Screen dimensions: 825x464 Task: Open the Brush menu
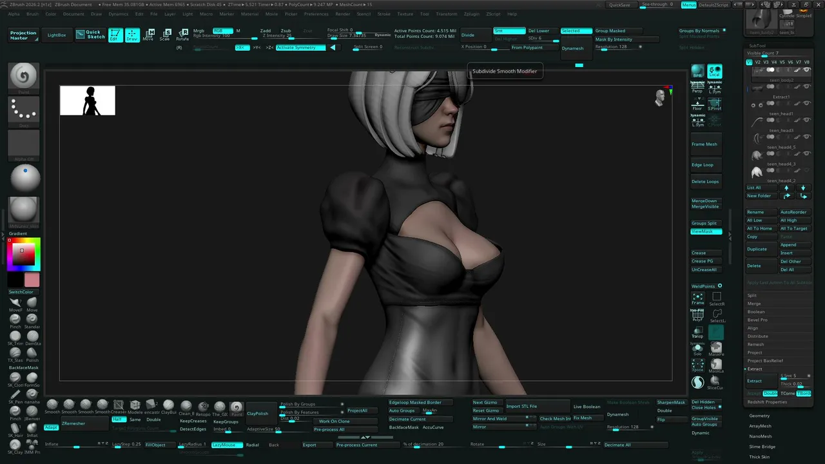[x=32, y=14]
